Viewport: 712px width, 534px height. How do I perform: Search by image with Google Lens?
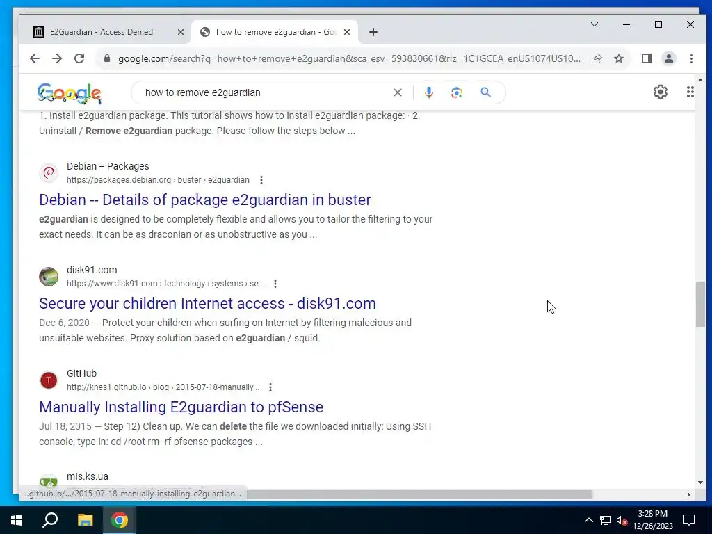(456, 92)
